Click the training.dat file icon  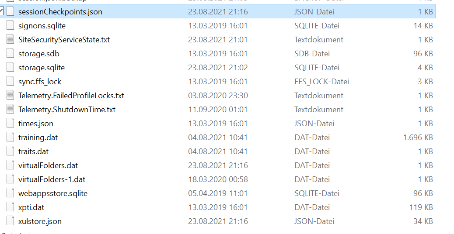[x=10, y=138]
